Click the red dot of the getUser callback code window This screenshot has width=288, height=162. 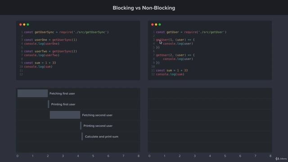(152, 24)
